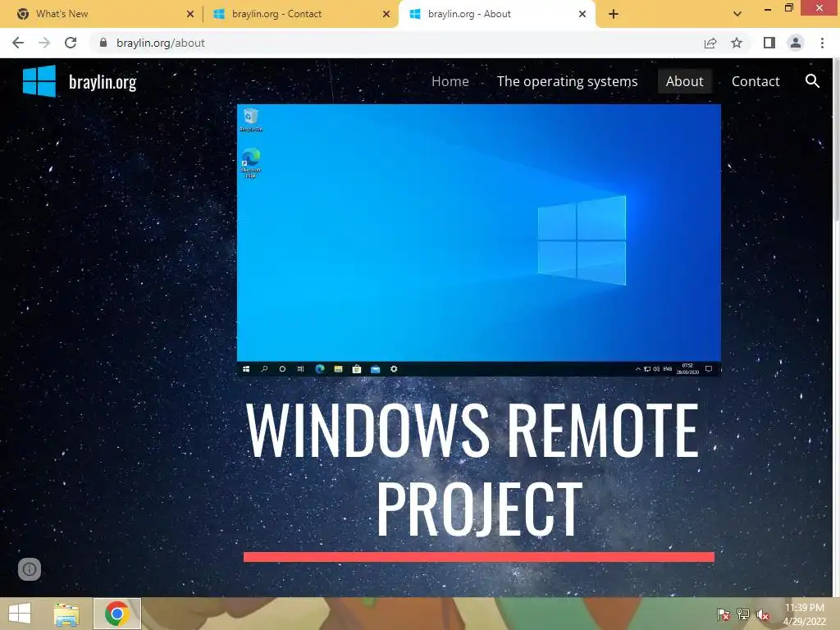This screenshot has width=840, height=630.
Task: Close the What's New tab
Action: pyautogui.click(x=190, y=15)
